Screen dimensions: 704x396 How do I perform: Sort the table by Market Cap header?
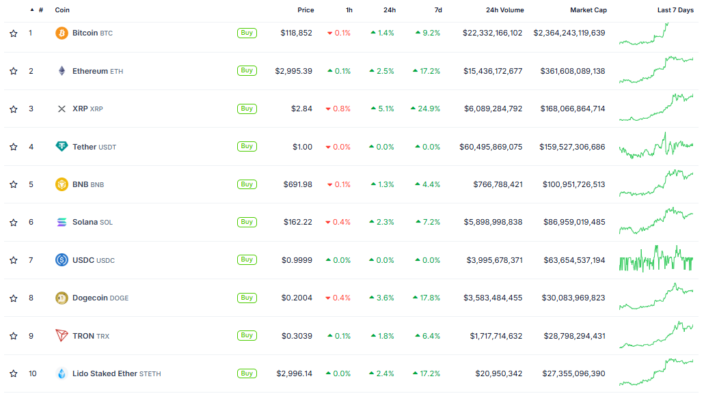588,10
